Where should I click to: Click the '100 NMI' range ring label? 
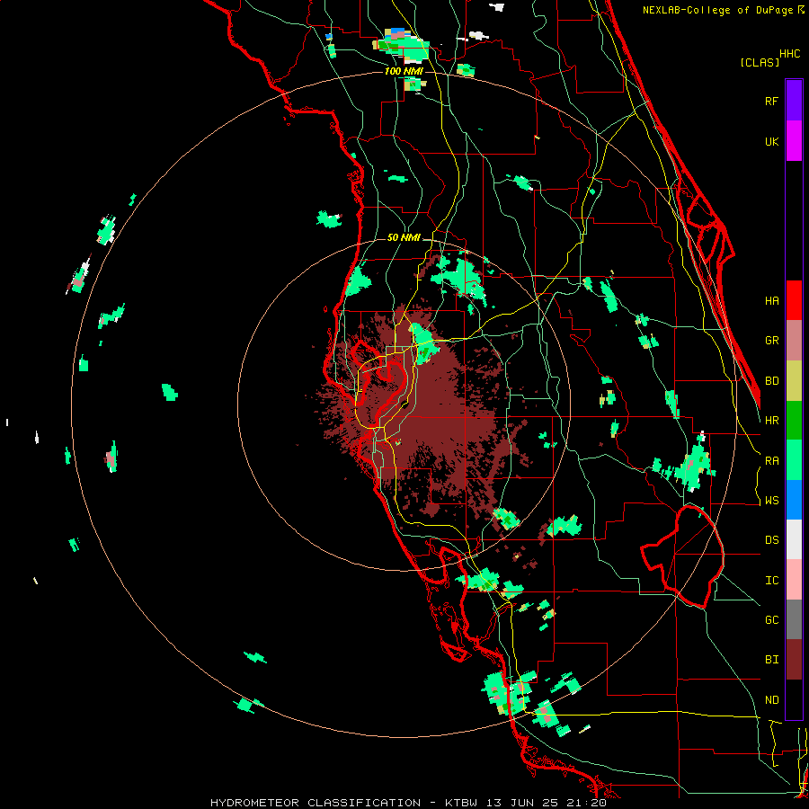[x=404, y=71]
